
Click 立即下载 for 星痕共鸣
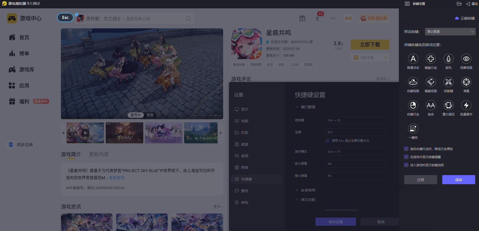click(x=370, y=45)
